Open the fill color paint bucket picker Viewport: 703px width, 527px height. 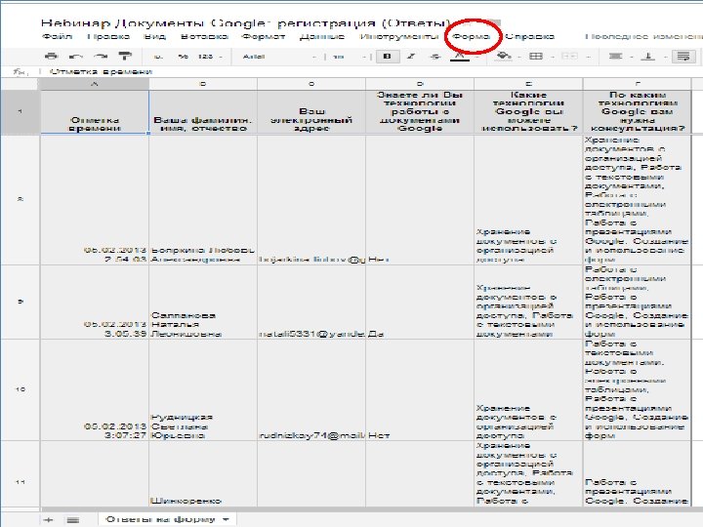(505, 57)
